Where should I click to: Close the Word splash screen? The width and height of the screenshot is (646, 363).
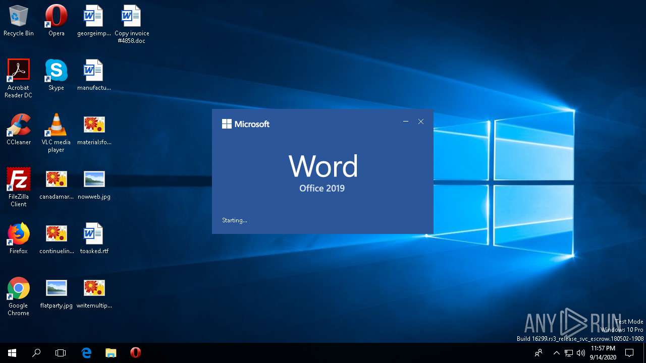coord(421,122)
